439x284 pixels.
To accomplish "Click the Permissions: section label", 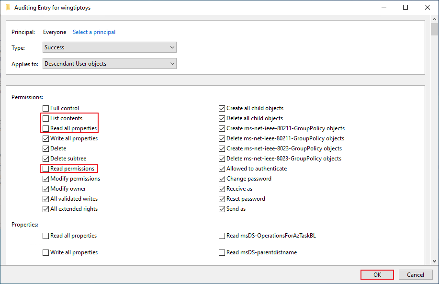I will pos(27,97).
